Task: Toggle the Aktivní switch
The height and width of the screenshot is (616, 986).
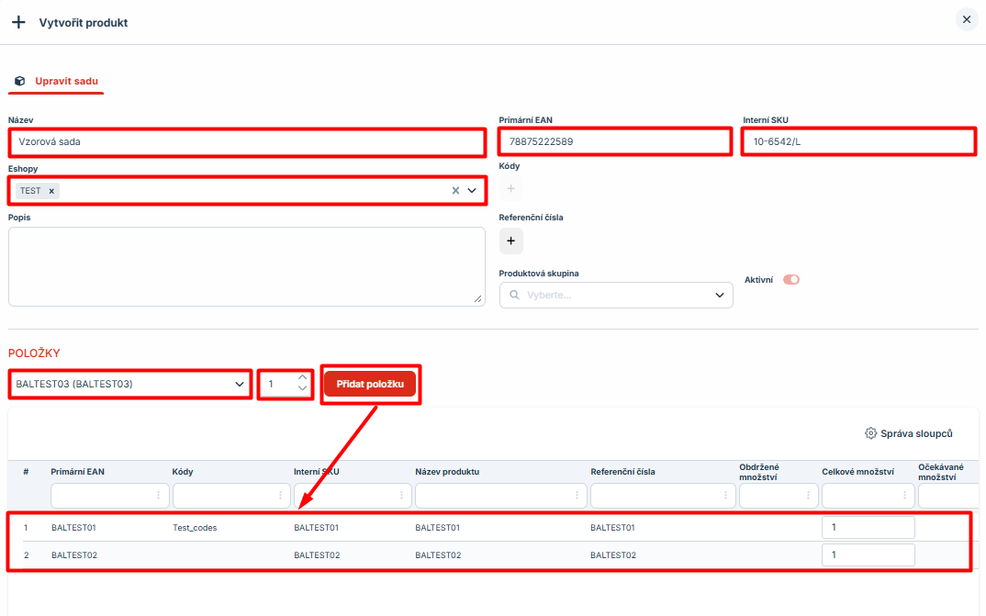Action: coord(790,280)
